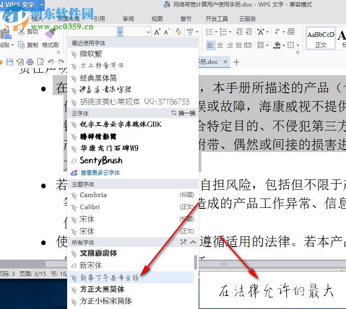Image resolution: width=346 pixels, height=309 pixels.
Task: Open the 开发工具 (Developer) tab
Action: coord(217,19)
